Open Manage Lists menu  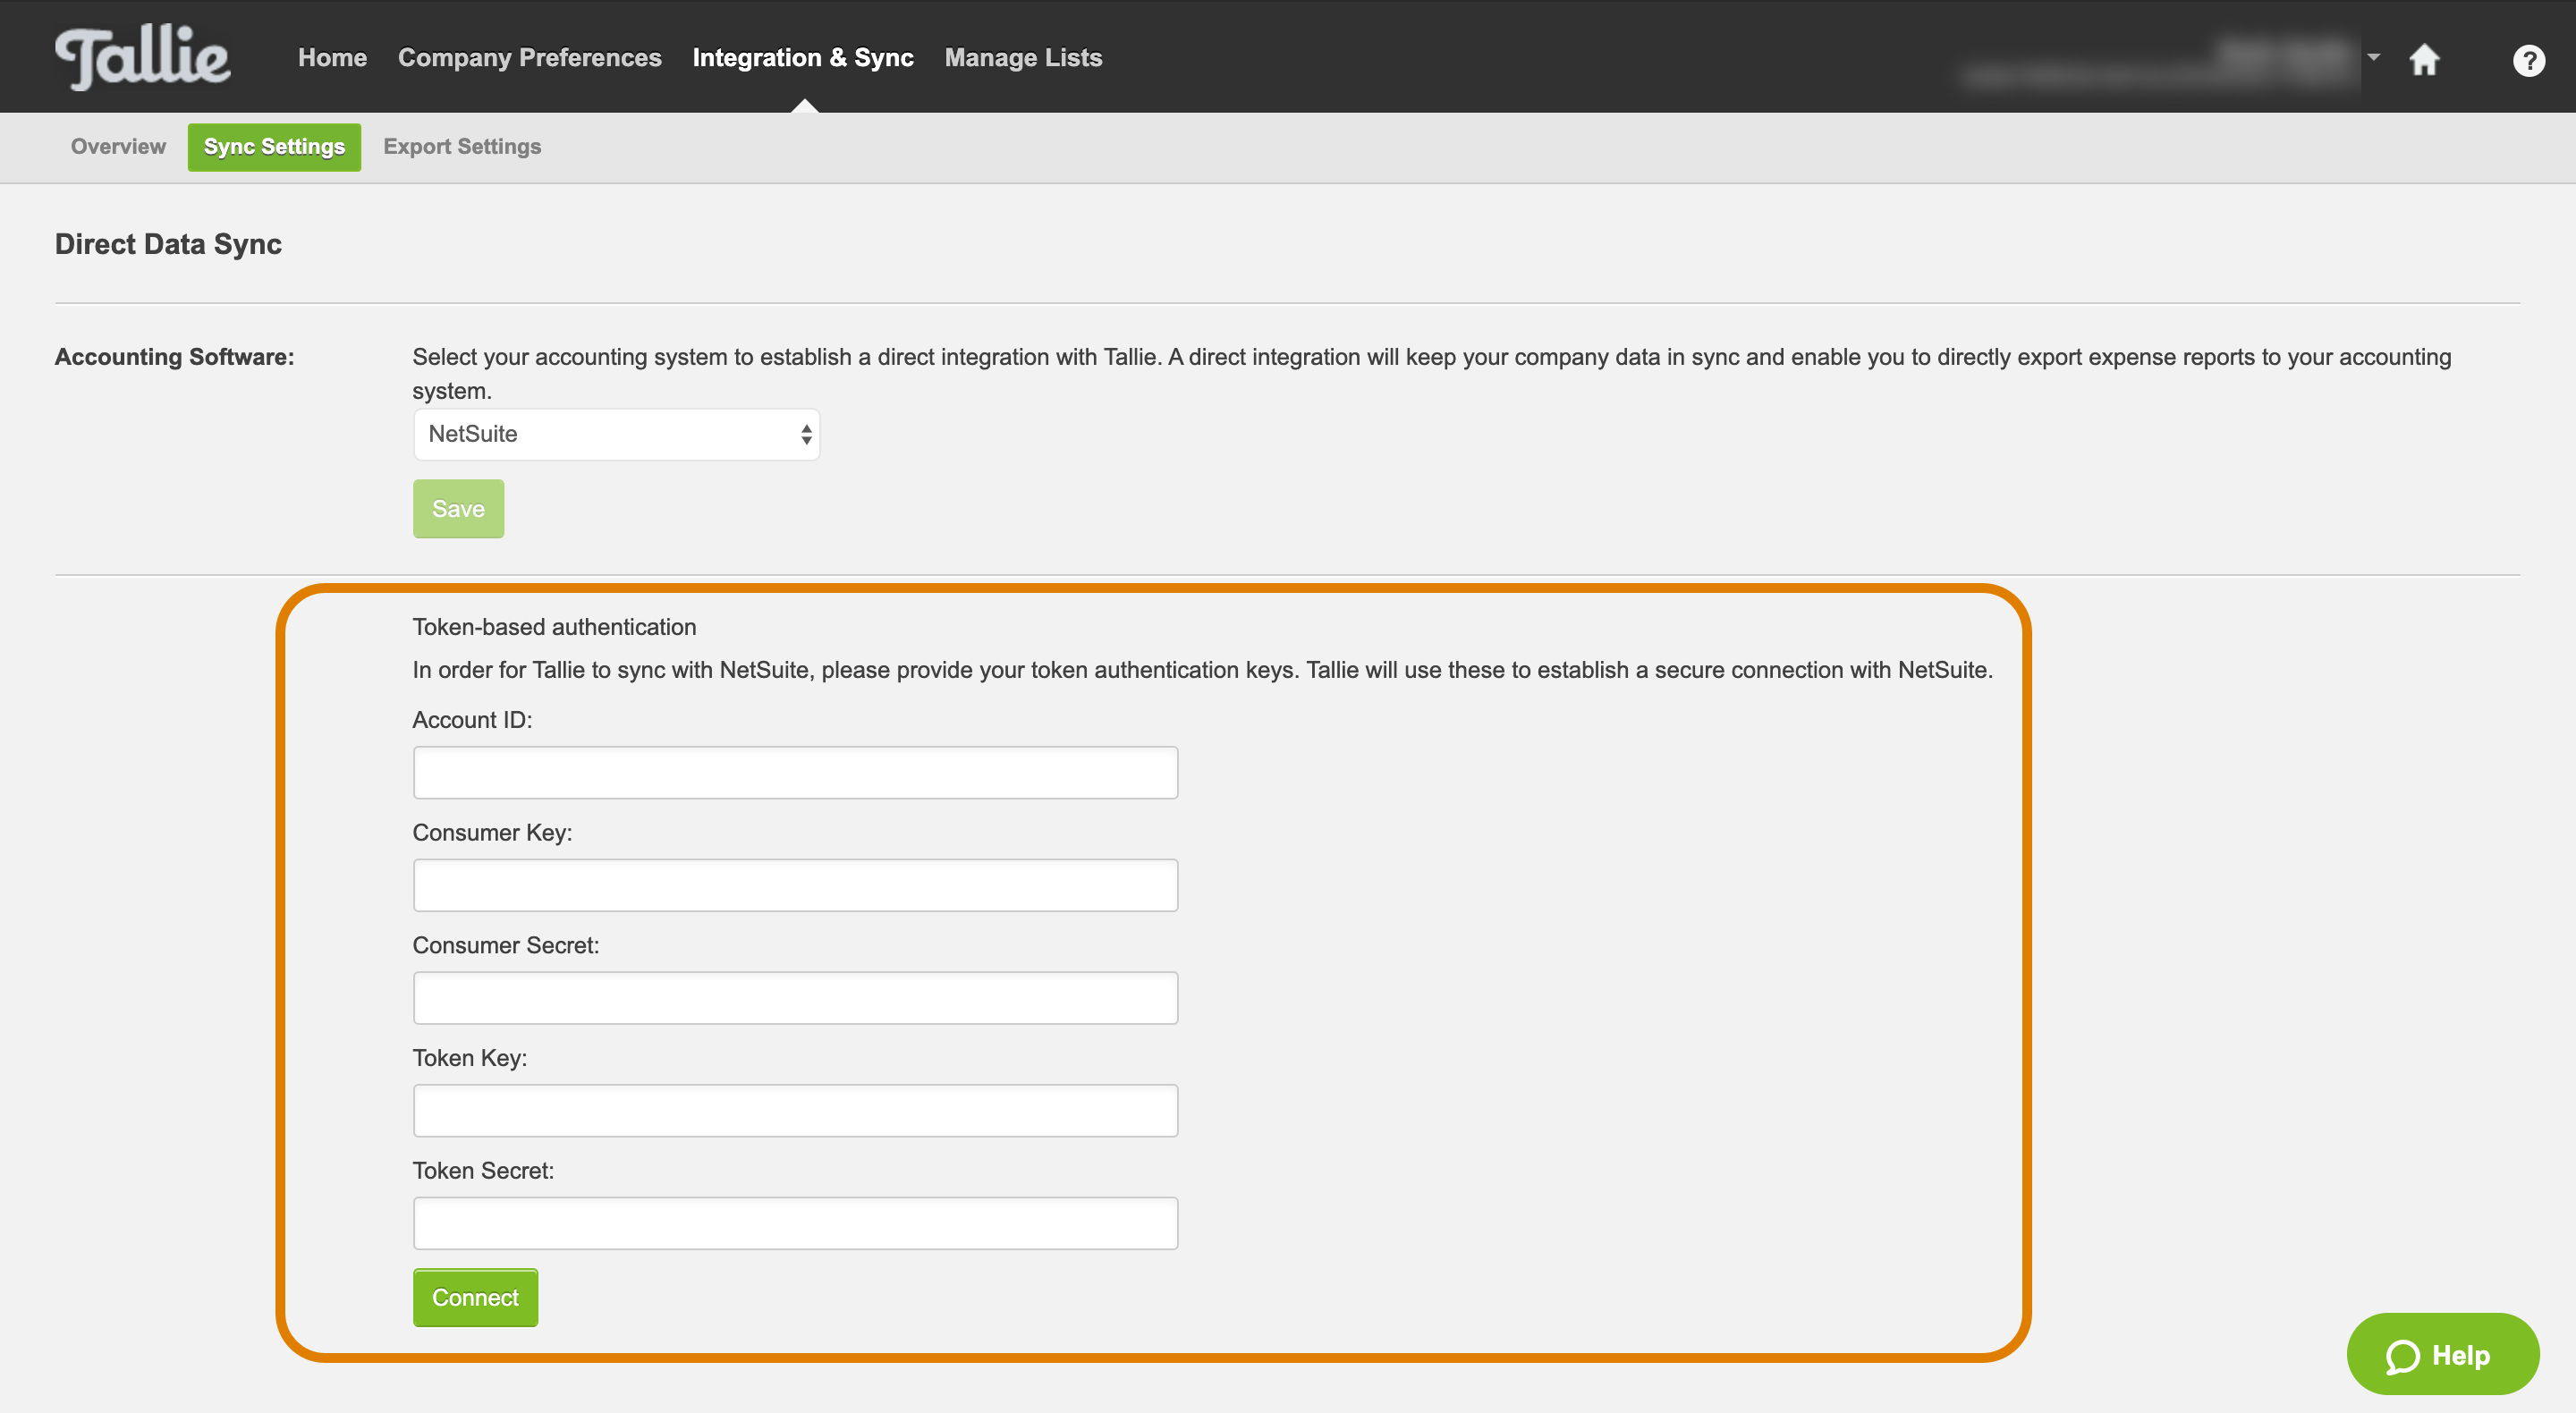[x=1023, y=58]
